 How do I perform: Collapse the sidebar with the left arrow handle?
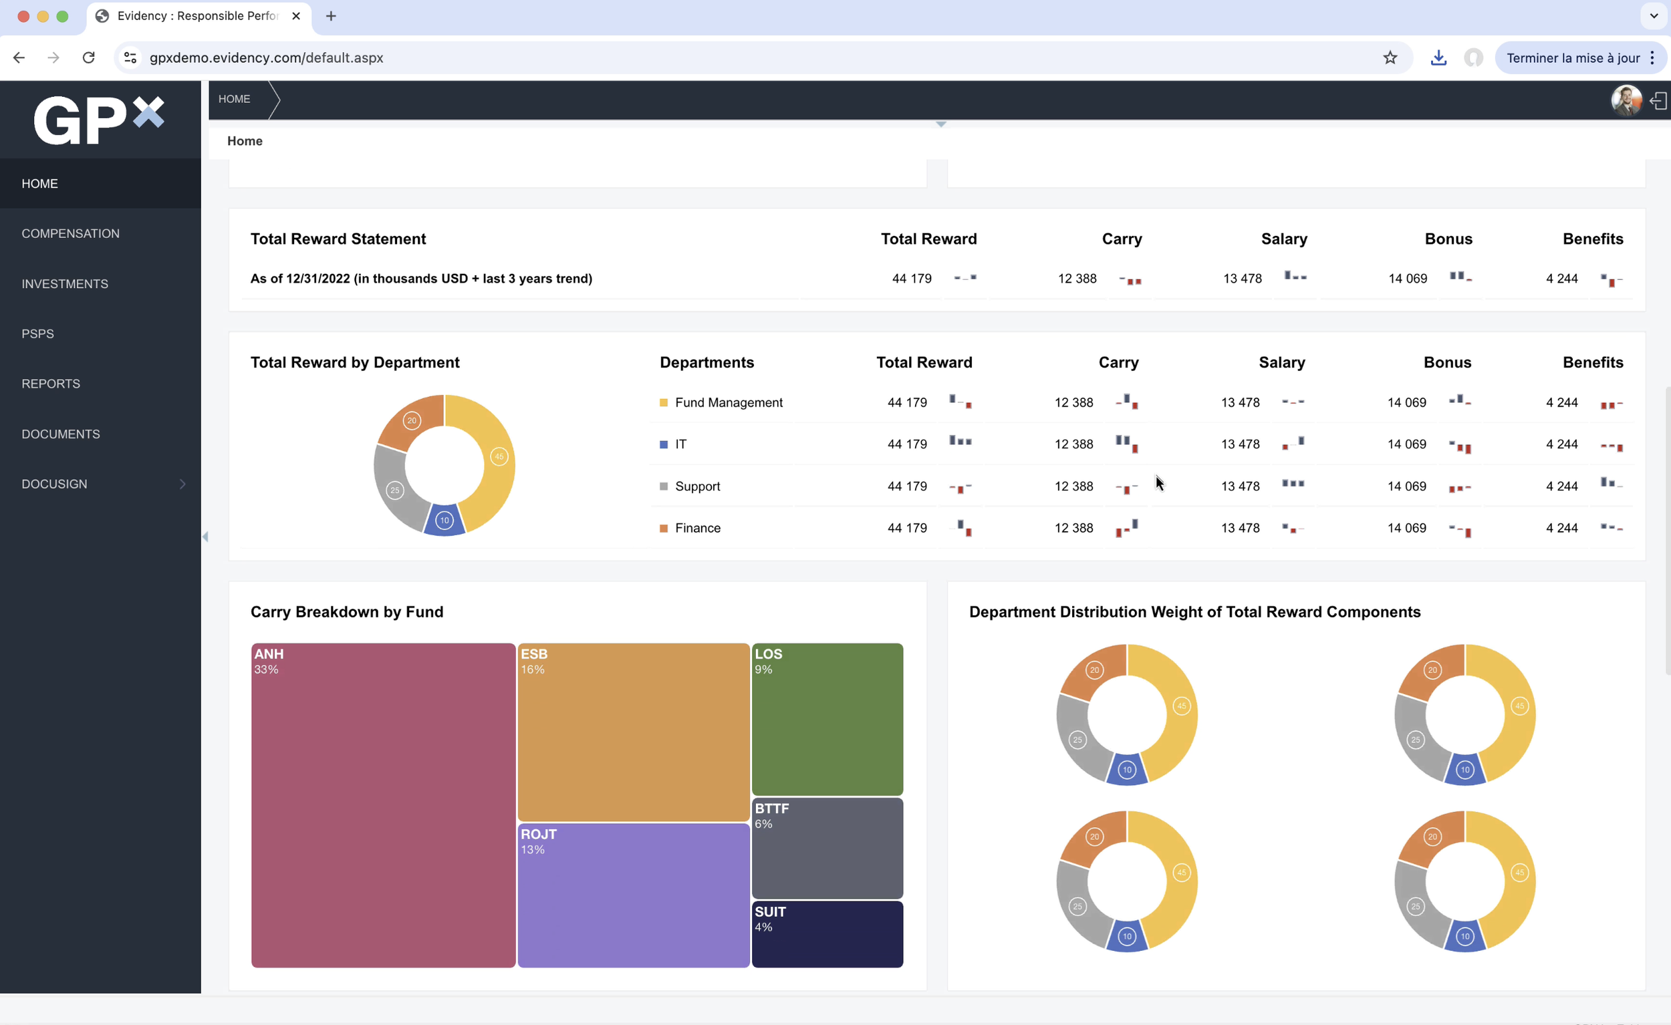coord(205,537)
